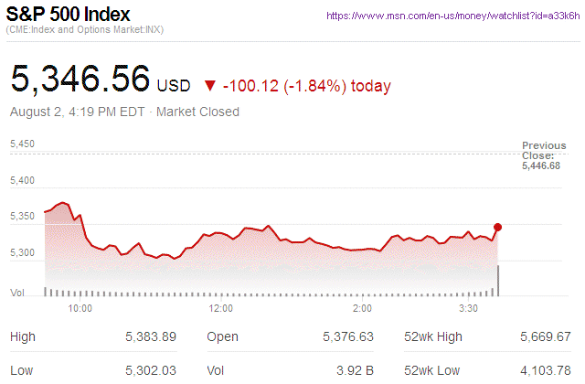Viewport: 585px width, 384px height.
Task: Click the red down-arrow change indicator
Action: (210, 86)
